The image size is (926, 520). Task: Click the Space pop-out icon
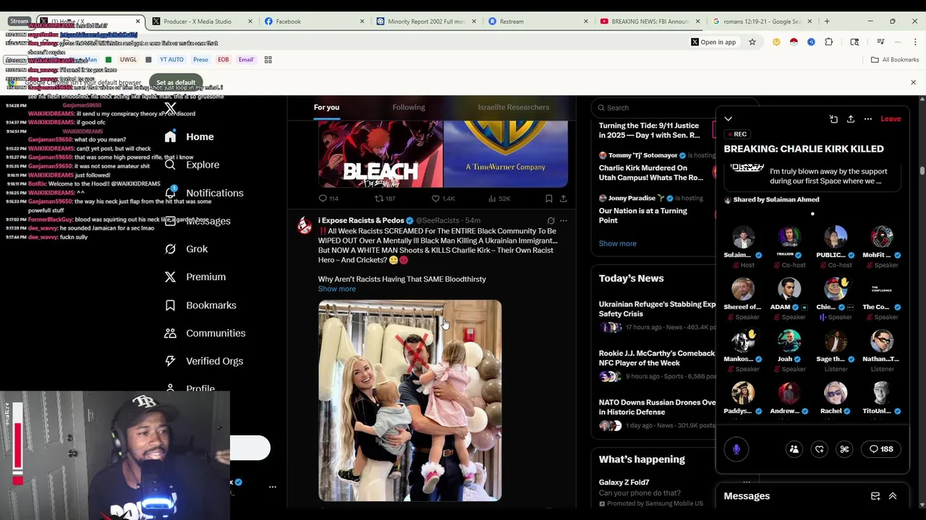(833, 119)
